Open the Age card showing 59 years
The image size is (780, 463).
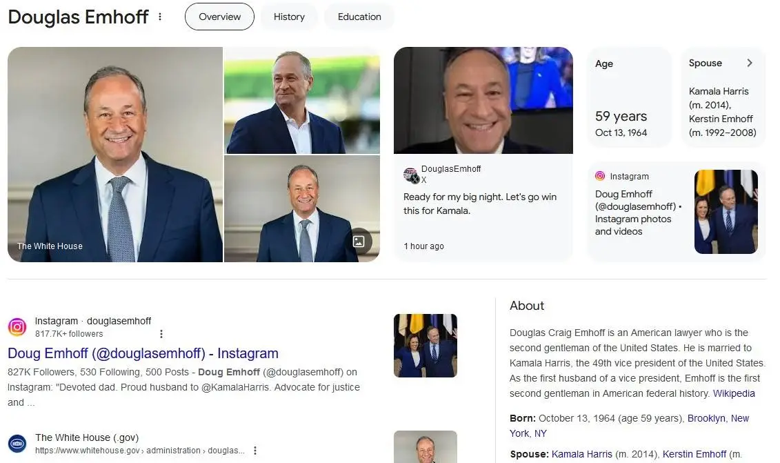click(628, 97)
